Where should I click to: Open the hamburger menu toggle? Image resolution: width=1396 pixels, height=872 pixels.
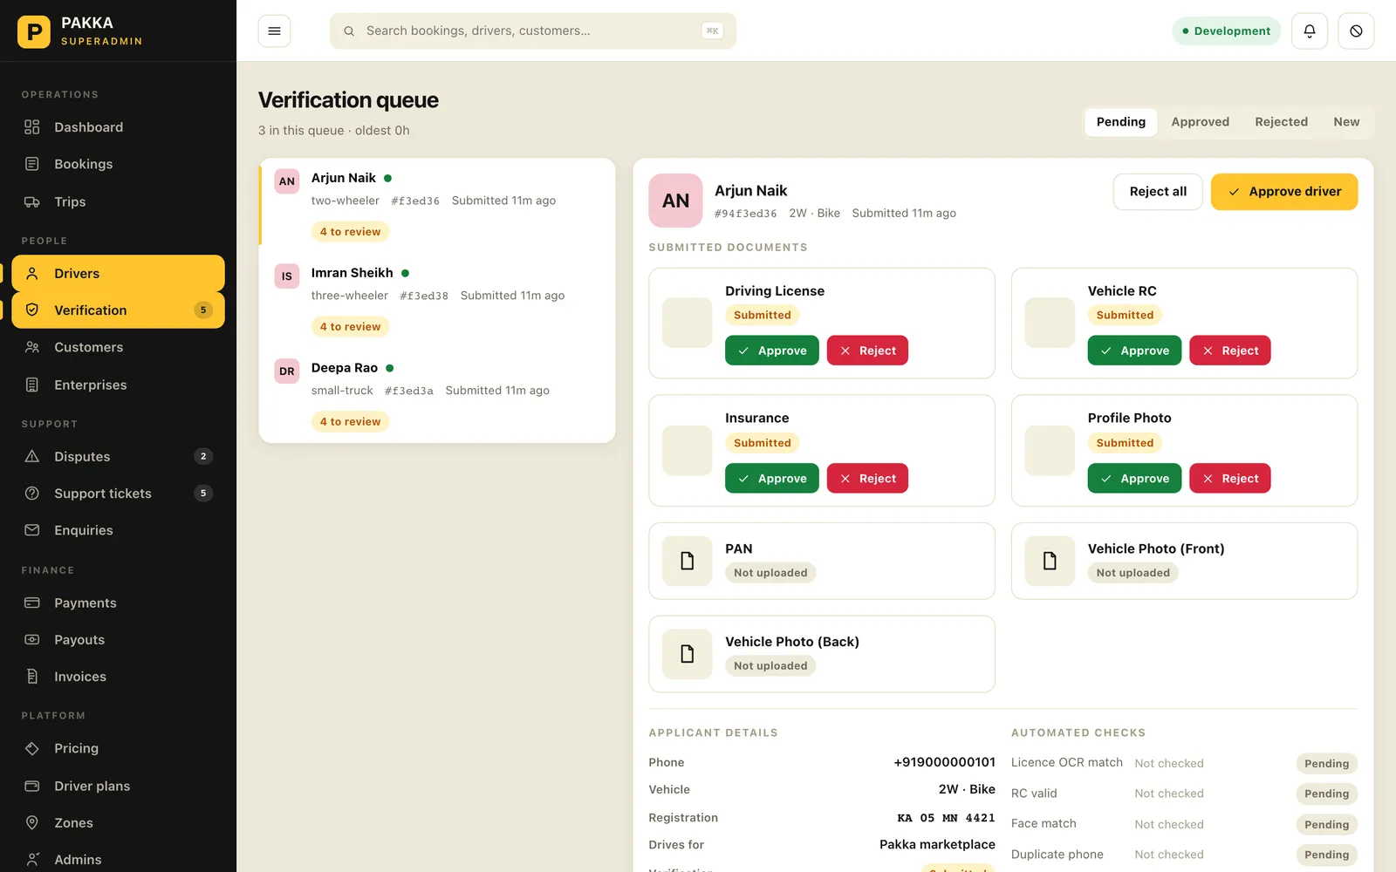274,31
